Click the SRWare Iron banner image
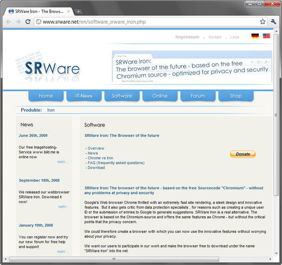The image size is (282, 265). 192,66
